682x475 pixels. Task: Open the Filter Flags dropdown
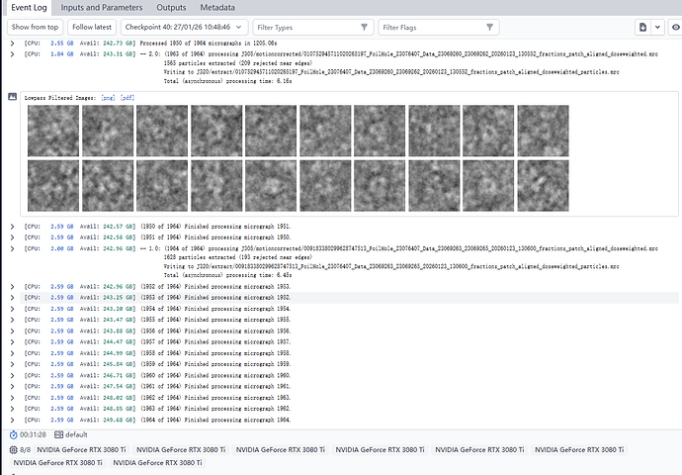tap(438, 27)
